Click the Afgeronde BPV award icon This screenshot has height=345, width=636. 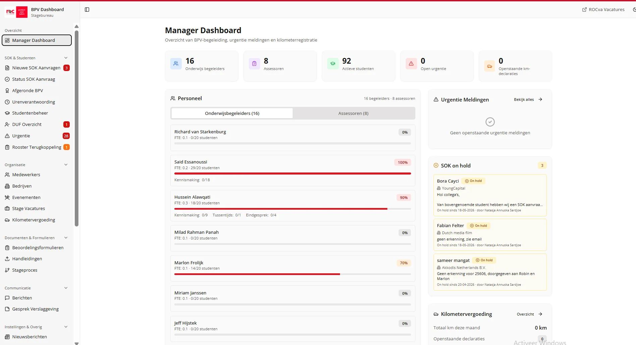[7, 91]
